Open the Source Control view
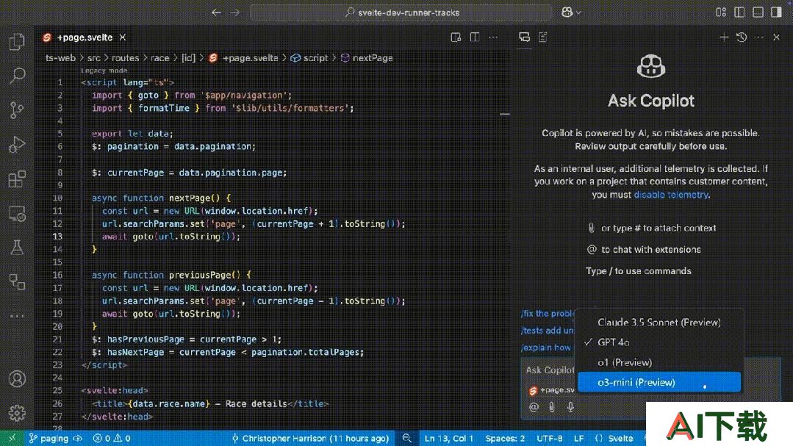The image size is (793, 446). pyautogui.click(x=17, y=109)
